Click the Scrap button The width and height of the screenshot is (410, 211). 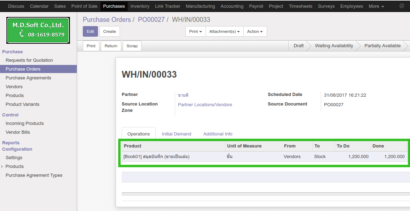tap(132, 46)
